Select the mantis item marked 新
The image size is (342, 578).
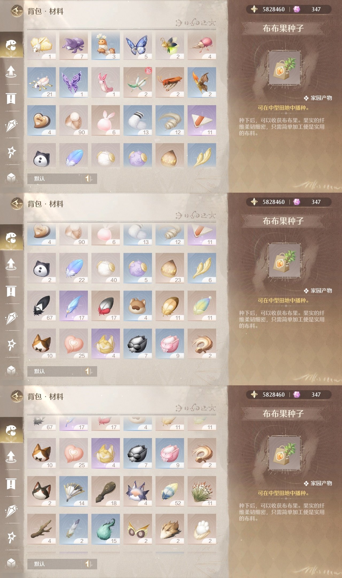point(138,82)
